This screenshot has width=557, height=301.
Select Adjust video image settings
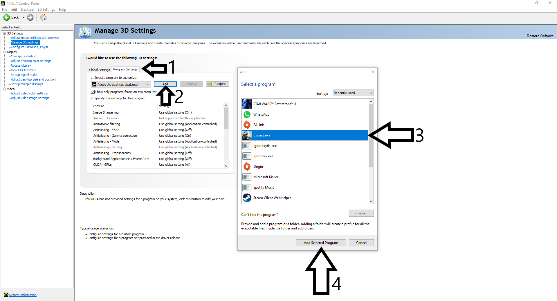pyautogui.click(x=30, y=98)
